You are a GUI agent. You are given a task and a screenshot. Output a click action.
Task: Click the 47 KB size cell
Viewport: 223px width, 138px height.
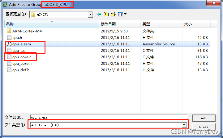[202, 64]
